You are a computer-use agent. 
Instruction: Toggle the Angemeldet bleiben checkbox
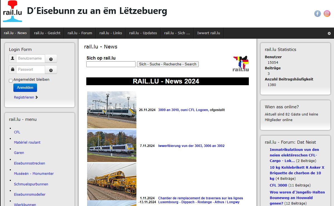pos(11,81)
